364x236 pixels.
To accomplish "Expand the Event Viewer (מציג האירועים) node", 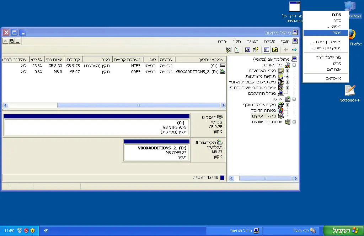I will [x=287, y=71].
